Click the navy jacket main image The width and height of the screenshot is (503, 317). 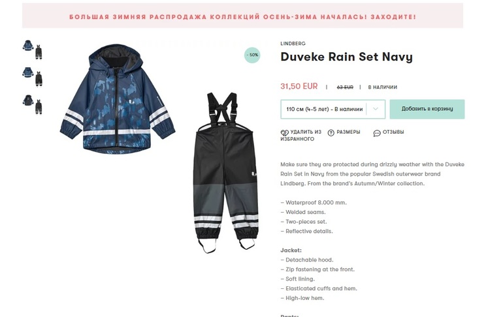pyautogui.click(x=118, y=99)
